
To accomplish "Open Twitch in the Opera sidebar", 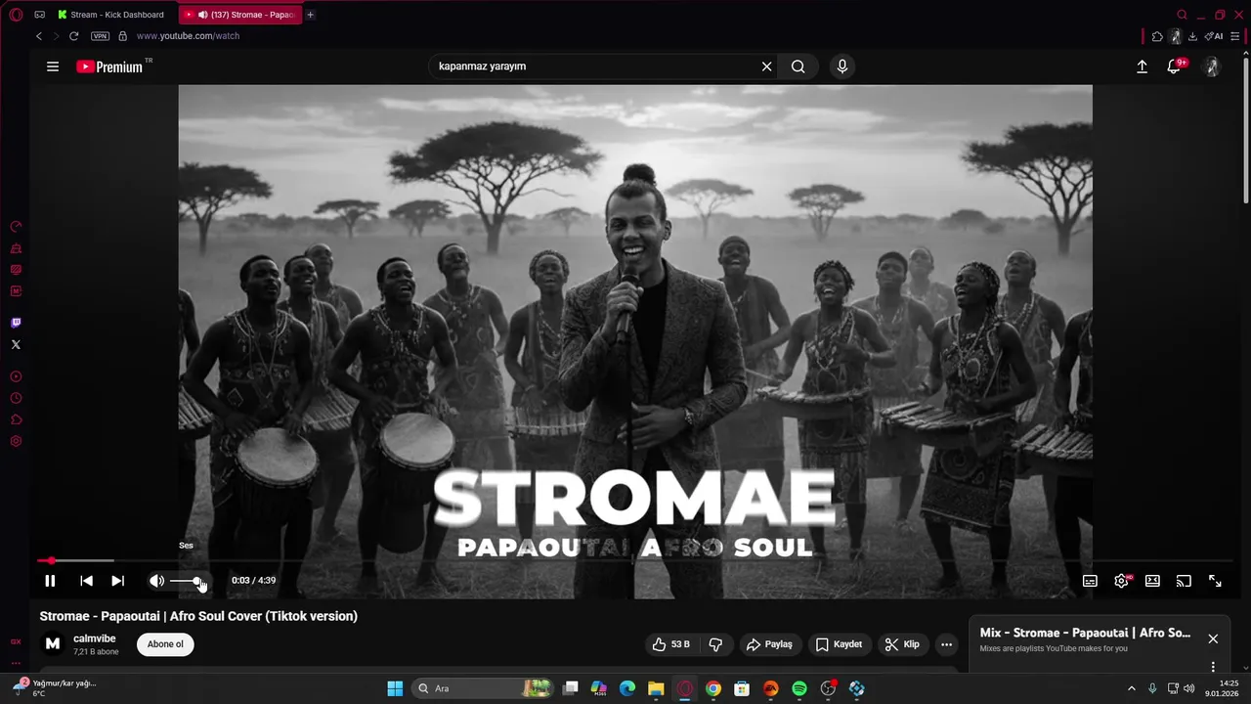I will tap(16, 323).
